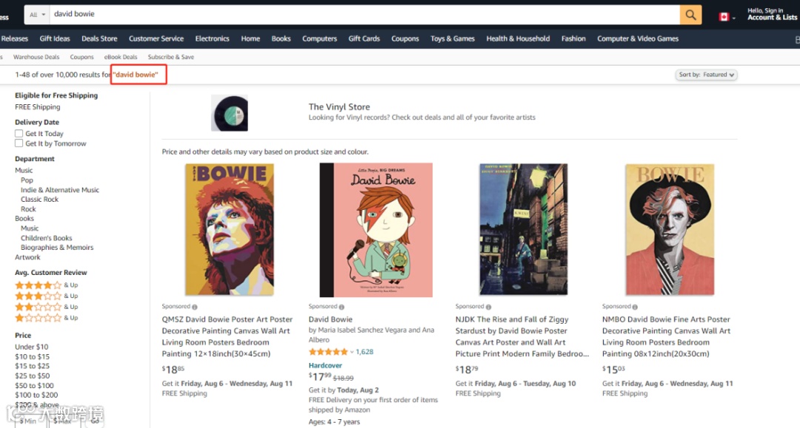Open The Vinyl Store title link
This screenshot has height=428, width=800.
[x=339, y=107]
